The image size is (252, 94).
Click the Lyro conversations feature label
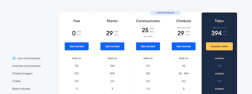29,58
